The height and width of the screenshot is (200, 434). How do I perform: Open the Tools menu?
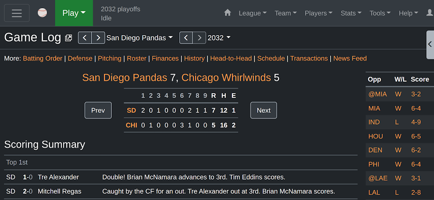[x=380, y=13]
